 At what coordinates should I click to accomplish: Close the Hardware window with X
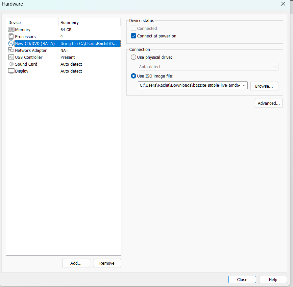tap(283, 4)
